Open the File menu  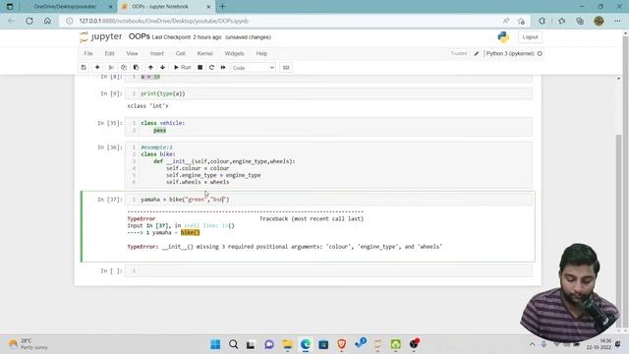pos(88,53)
